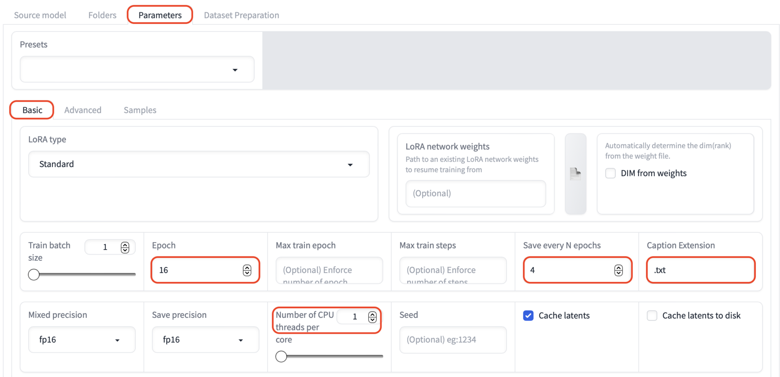Switch to the Source model tab
780x377 pixels.
point(40,15)
